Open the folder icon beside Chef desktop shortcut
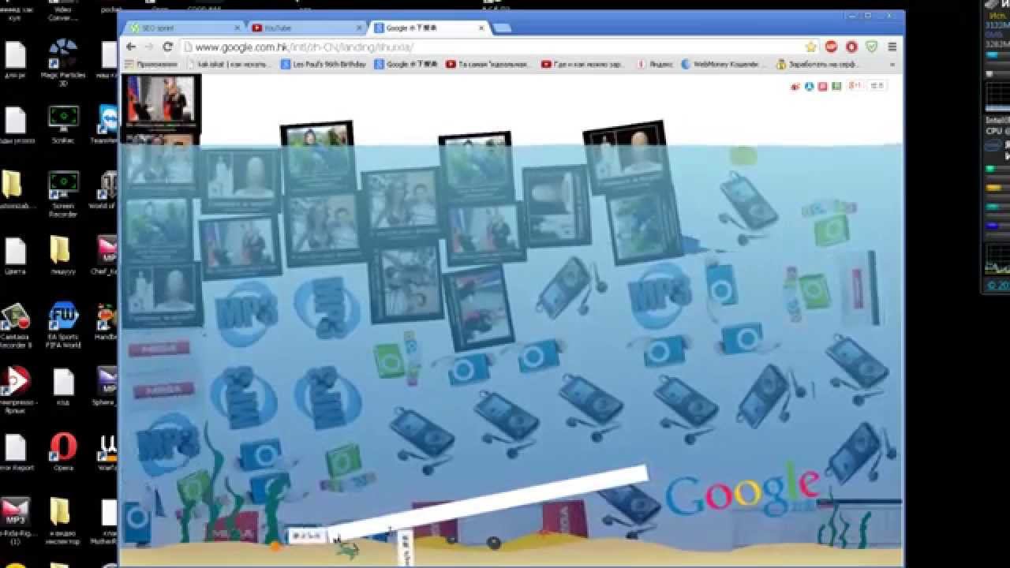 (x=62, y=256)
